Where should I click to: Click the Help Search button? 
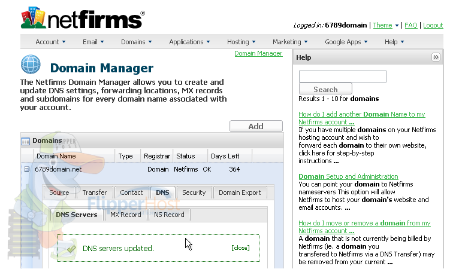[325, 89]
